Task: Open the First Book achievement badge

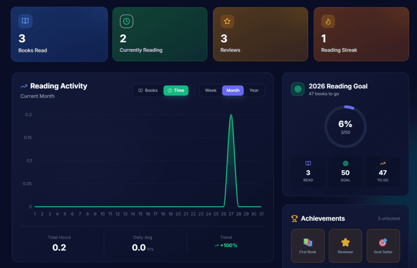Action: point(307,246)
